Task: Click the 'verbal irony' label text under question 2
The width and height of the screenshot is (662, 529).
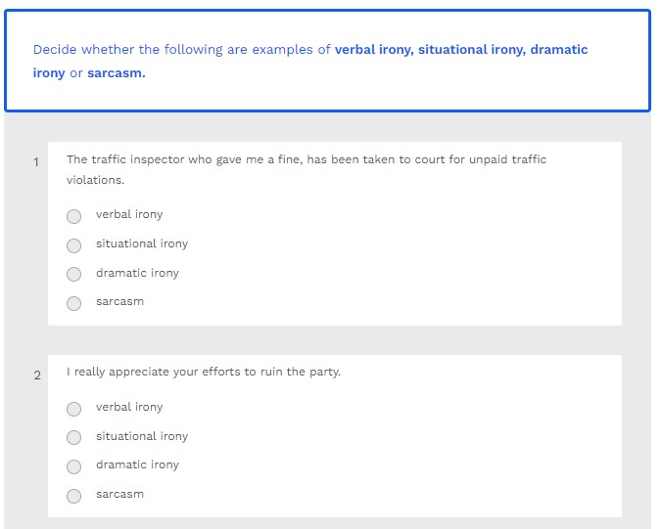Action: 129,407
